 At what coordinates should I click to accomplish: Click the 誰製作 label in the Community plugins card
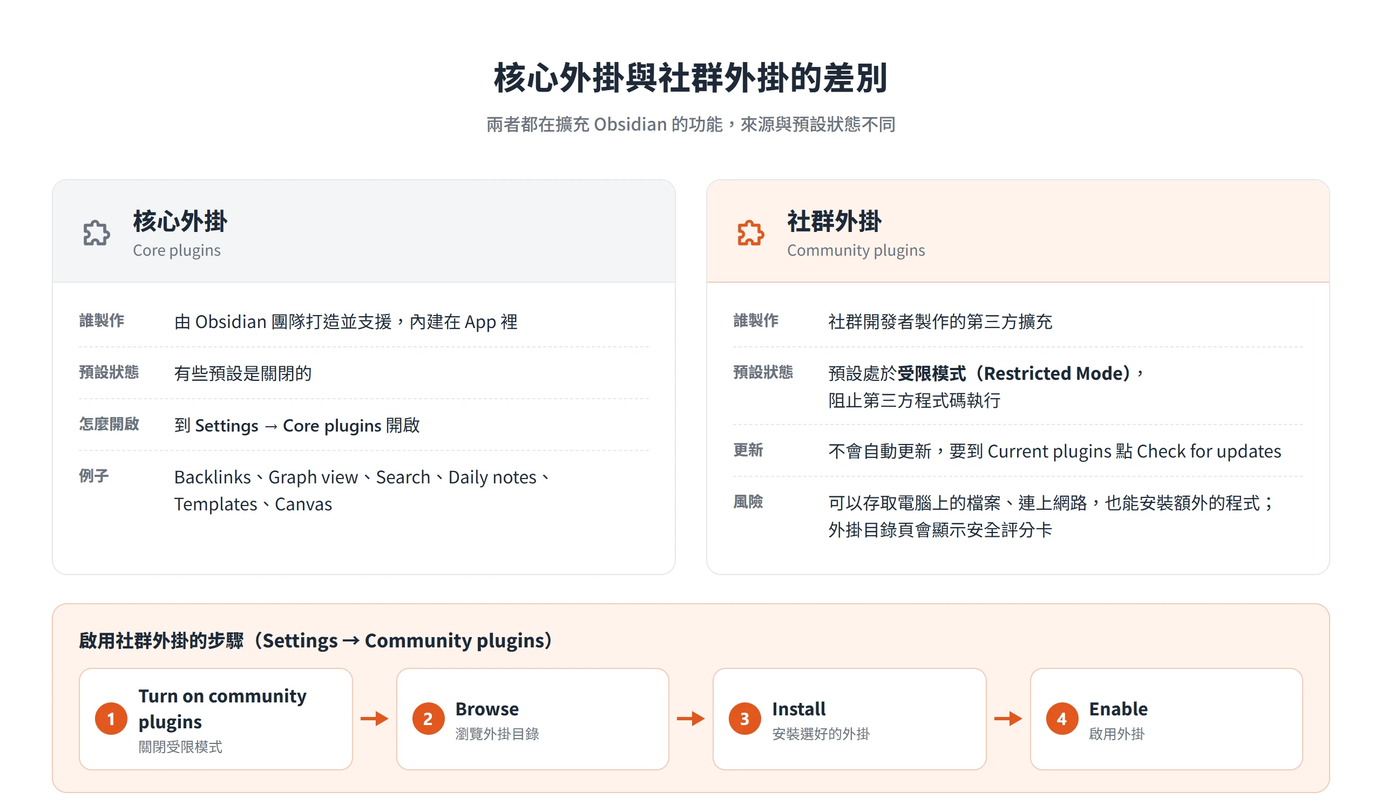point(756,320)
